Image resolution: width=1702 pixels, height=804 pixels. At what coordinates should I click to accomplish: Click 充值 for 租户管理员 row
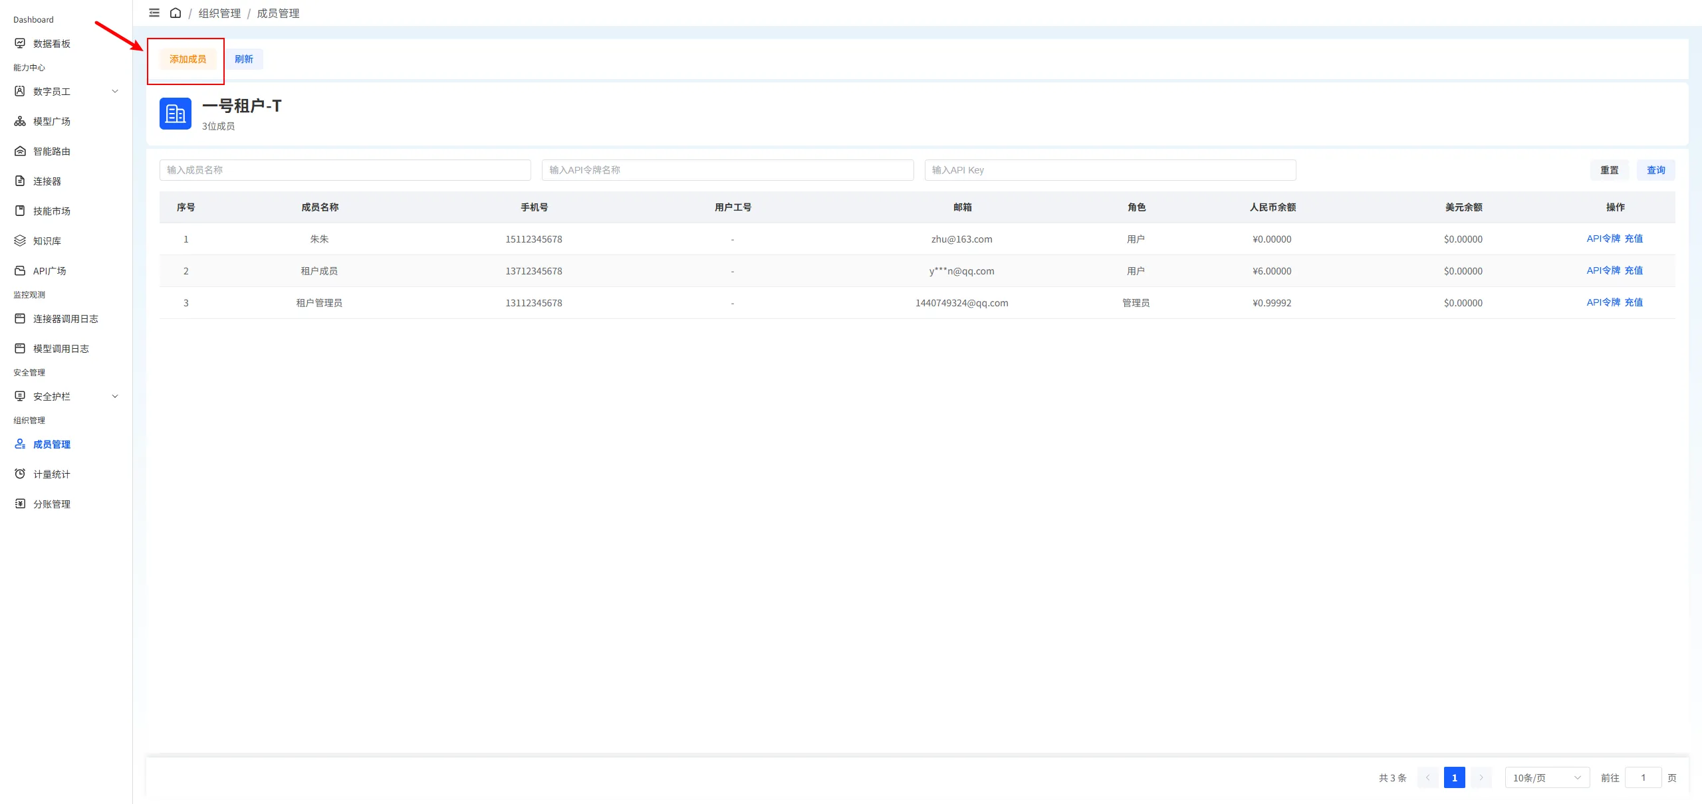(x=1634, y=302)
